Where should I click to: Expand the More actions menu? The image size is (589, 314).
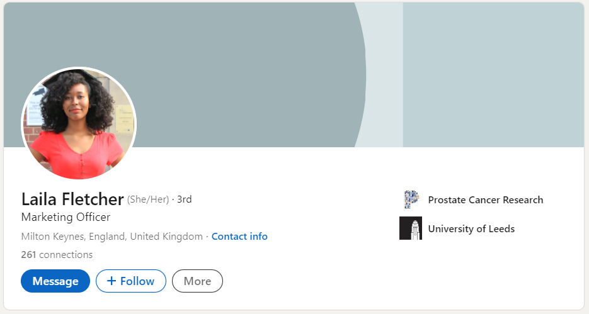pyautogui.click(x=197, y=281)
